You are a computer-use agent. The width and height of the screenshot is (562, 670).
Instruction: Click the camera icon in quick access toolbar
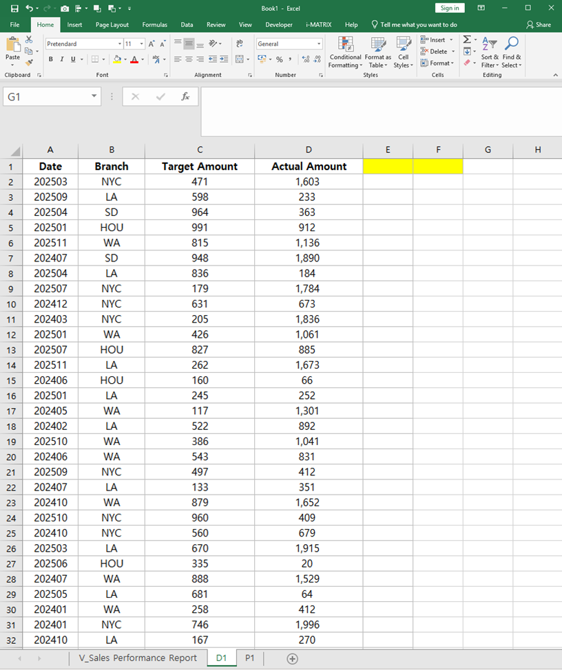click(x=65, y=8)
